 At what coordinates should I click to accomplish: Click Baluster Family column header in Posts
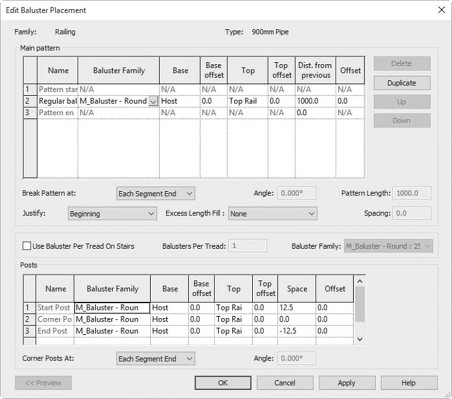pyautogui.click(x=112, y=289)
